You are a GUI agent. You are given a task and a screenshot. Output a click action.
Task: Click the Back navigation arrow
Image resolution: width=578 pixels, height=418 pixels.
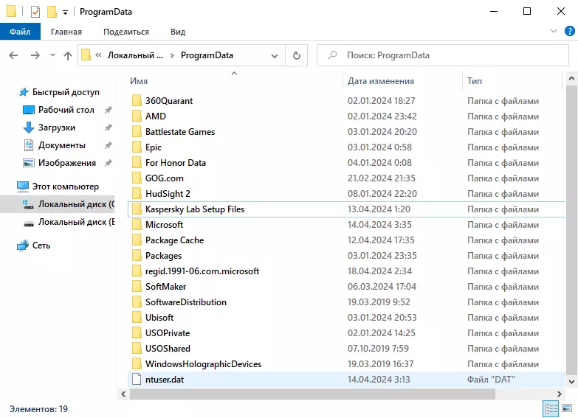click(x=13, y=55)
